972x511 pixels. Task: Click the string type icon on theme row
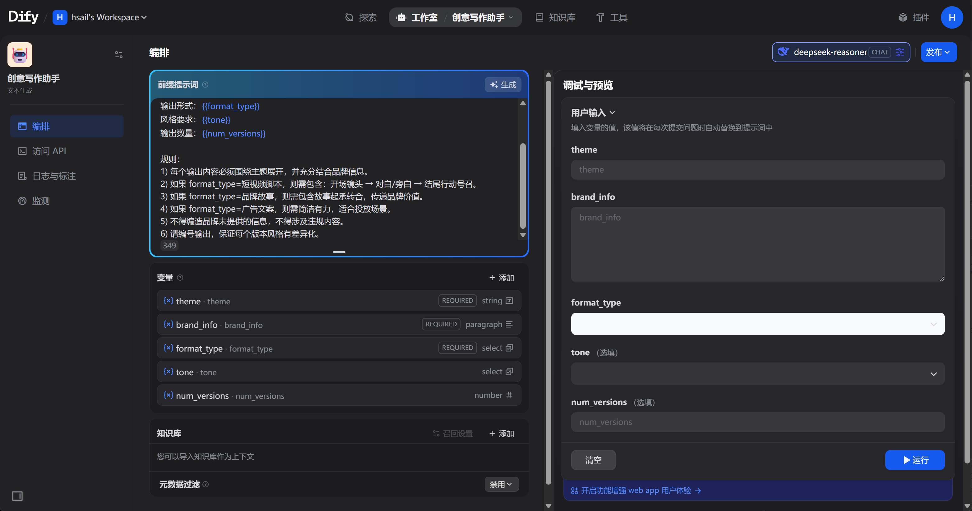(509, 301)
